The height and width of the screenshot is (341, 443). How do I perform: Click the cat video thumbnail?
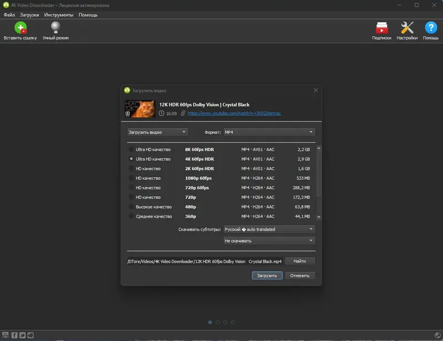[x=140, y=109]
